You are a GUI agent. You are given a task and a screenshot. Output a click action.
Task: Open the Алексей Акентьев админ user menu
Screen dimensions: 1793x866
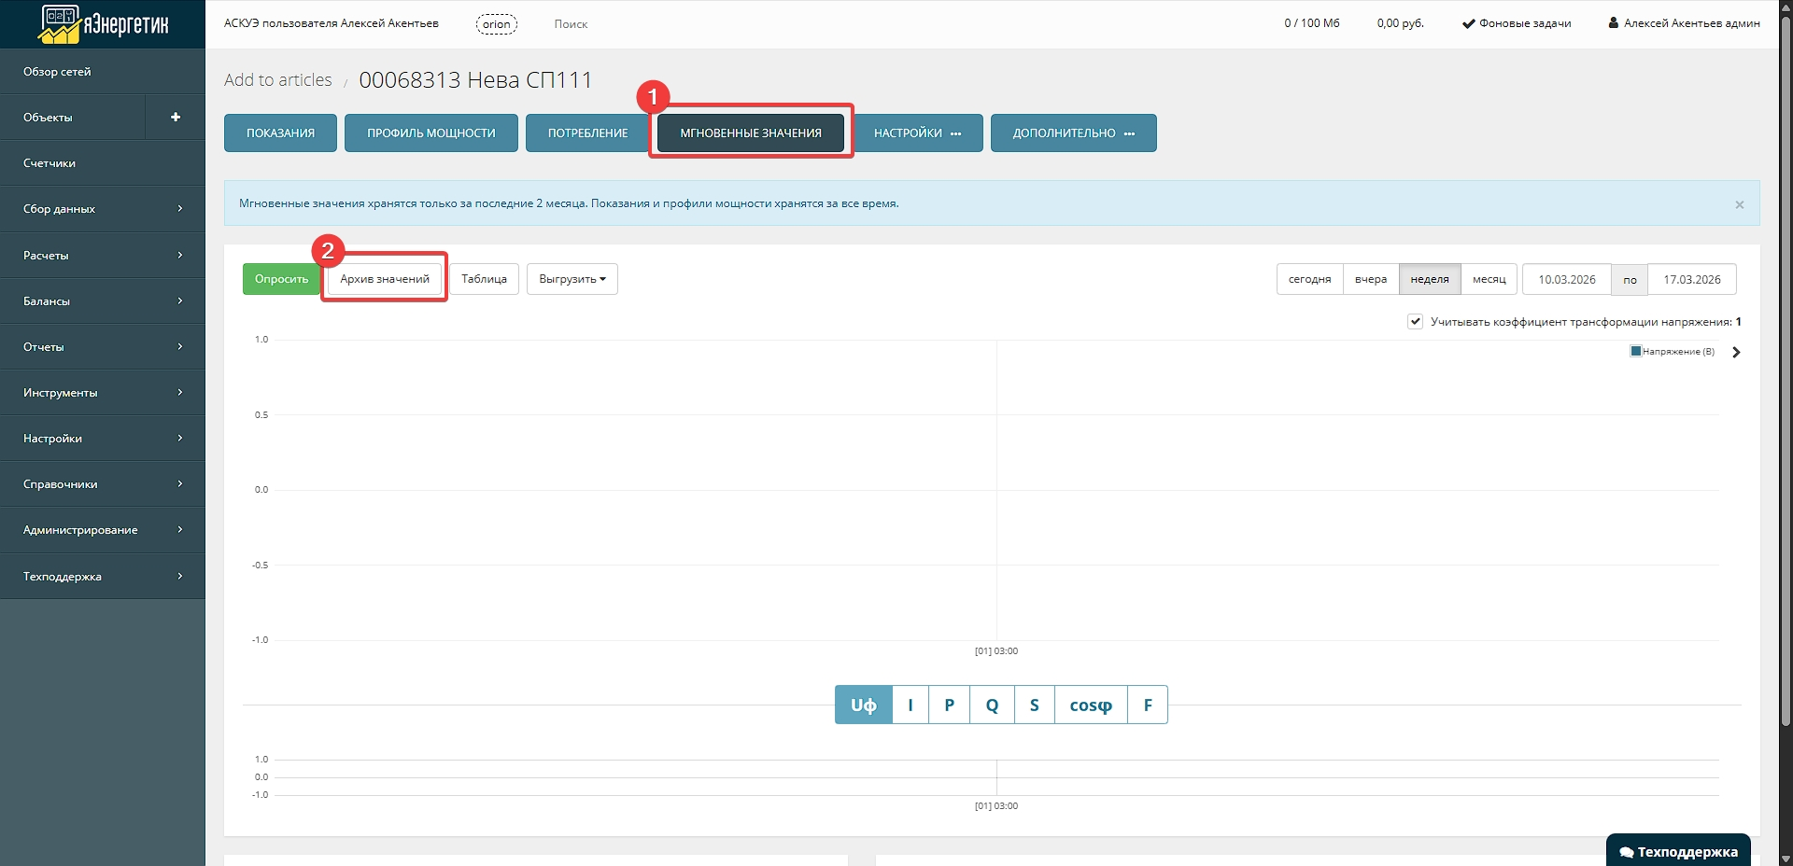coord(1684,23)
